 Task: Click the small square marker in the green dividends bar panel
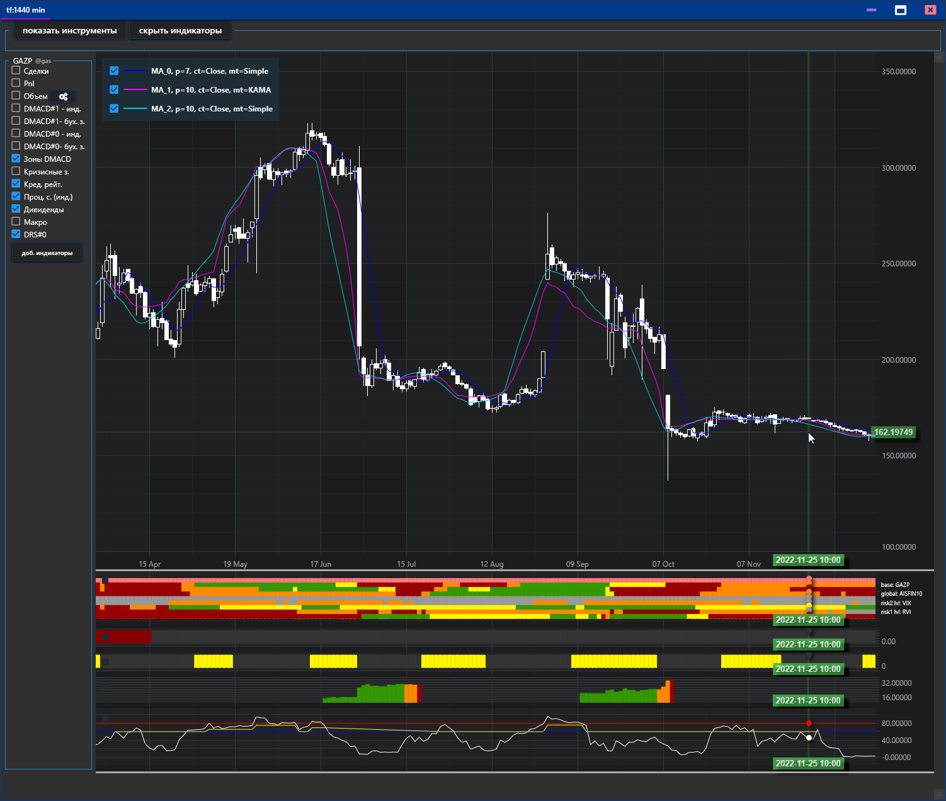click(x=105, y=686)
